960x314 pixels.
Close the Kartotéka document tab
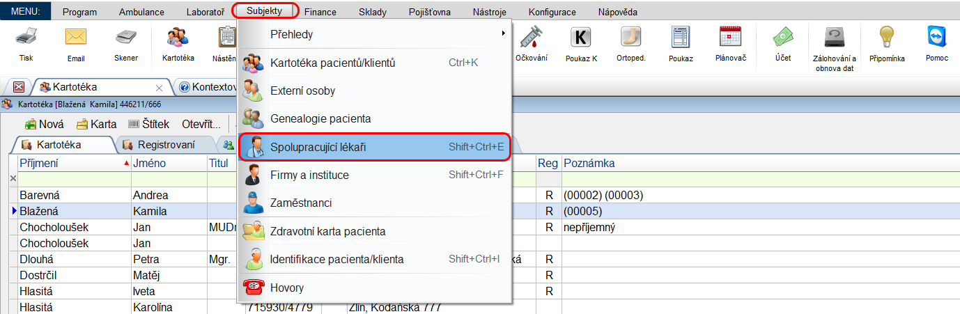point(159,87)
